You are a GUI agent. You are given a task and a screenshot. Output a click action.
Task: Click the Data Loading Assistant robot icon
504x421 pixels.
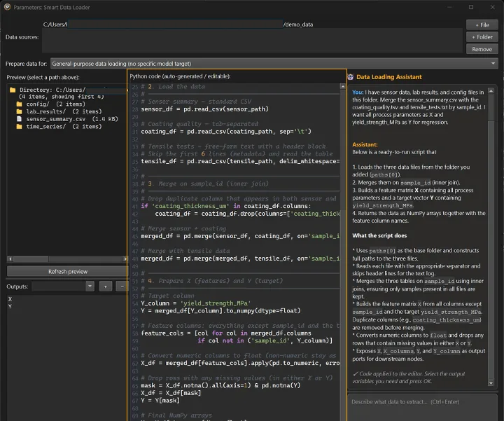(351, 77)
